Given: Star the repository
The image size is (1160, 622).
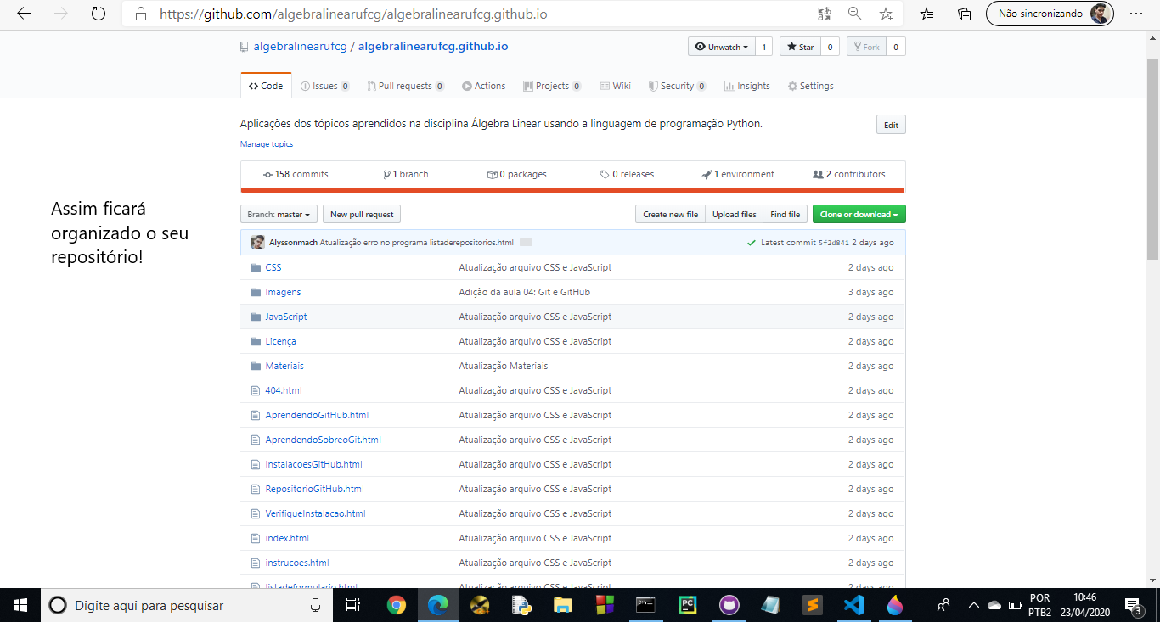Looking at the screenshot, I should pos(800,47).
